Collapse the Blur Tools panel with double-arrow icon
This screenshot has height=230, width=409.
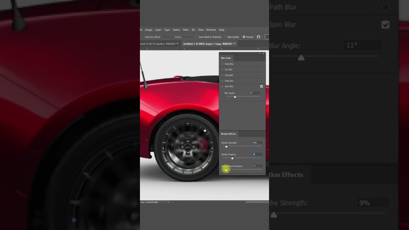260,53
